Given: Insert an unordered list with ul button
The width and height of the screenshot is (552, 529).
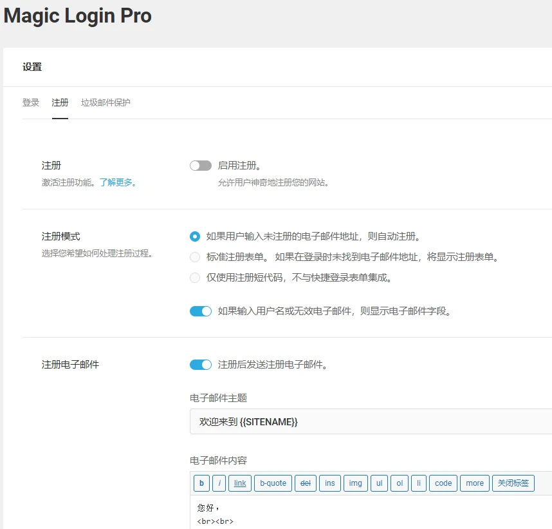Looking at the screenshot, I should click(x=379, y=483).
